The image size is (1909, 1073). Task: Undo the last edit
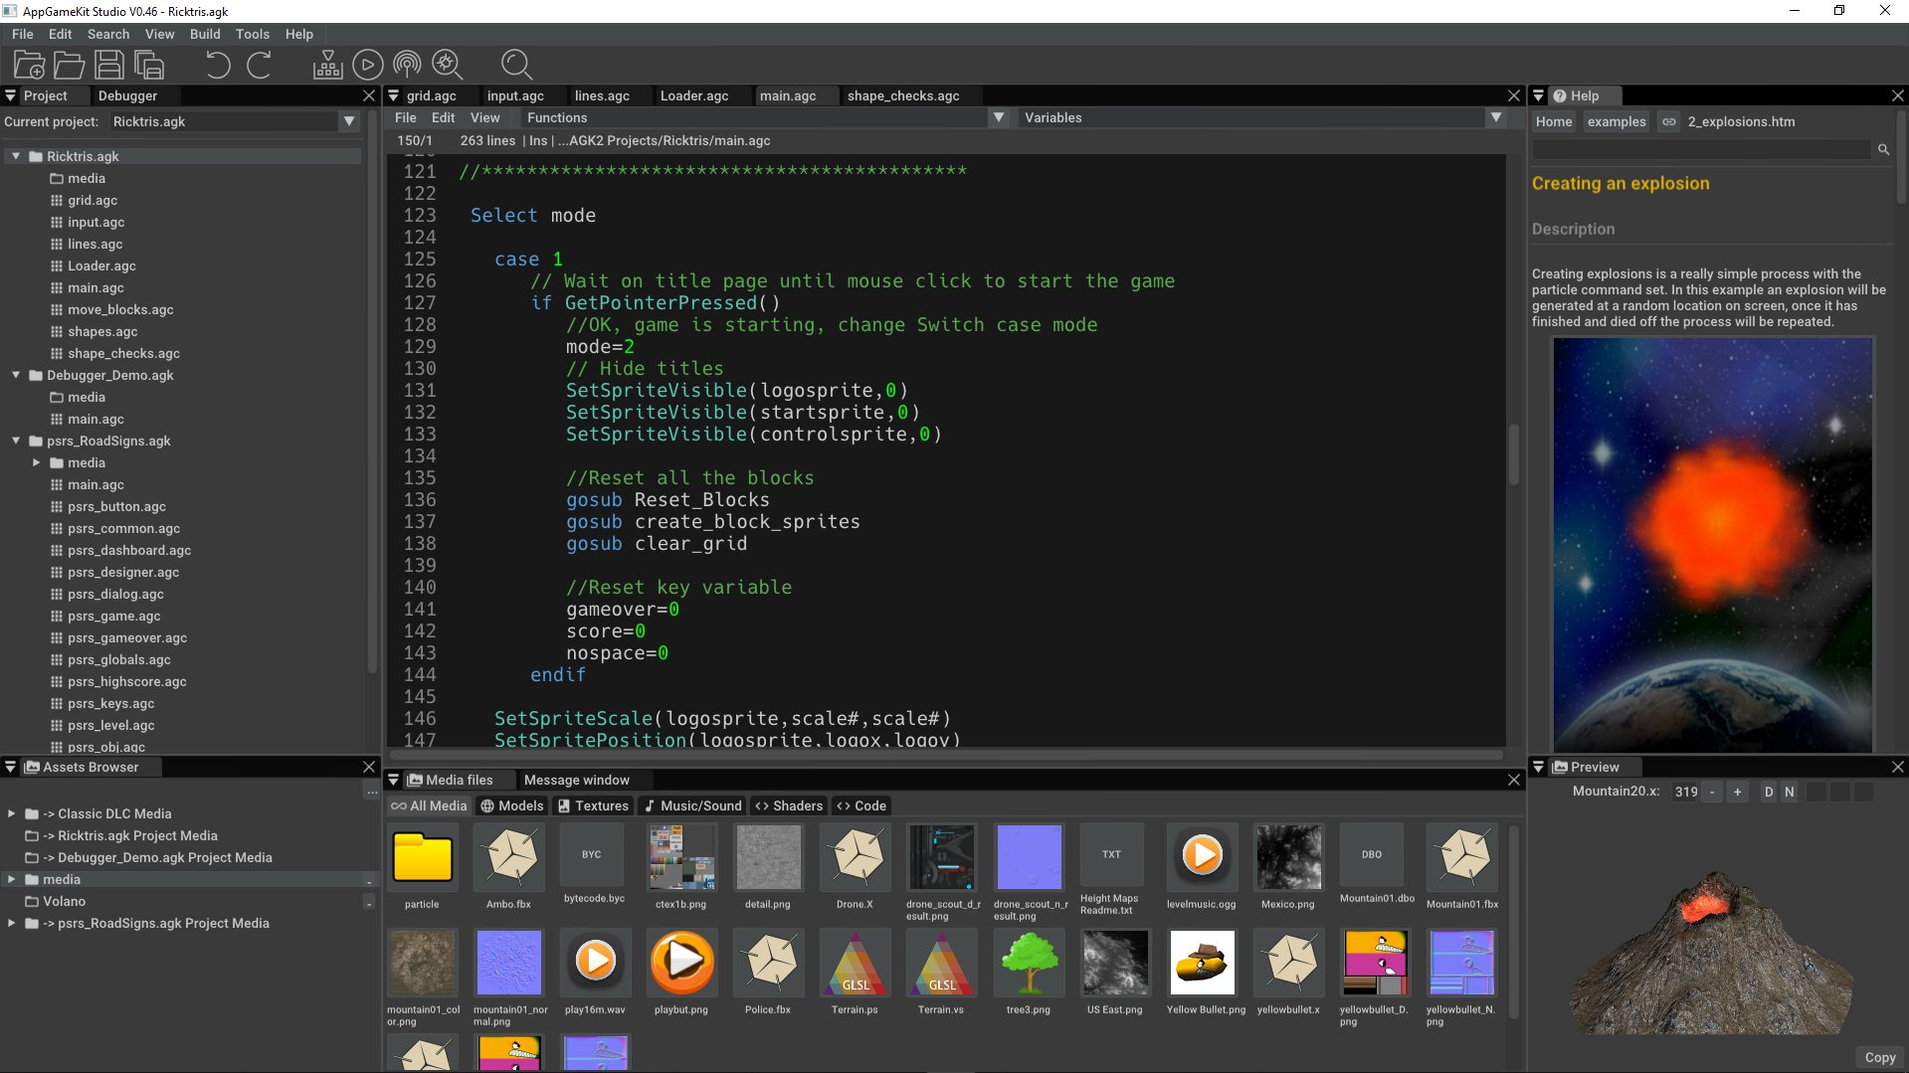217,65
